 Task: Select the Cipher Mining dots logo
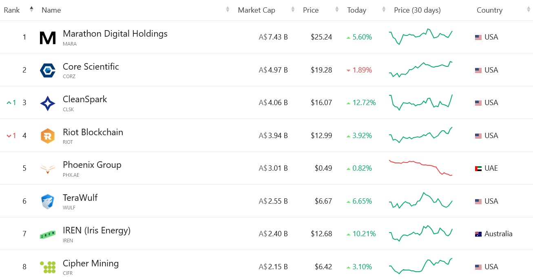(x=48, y=266)
